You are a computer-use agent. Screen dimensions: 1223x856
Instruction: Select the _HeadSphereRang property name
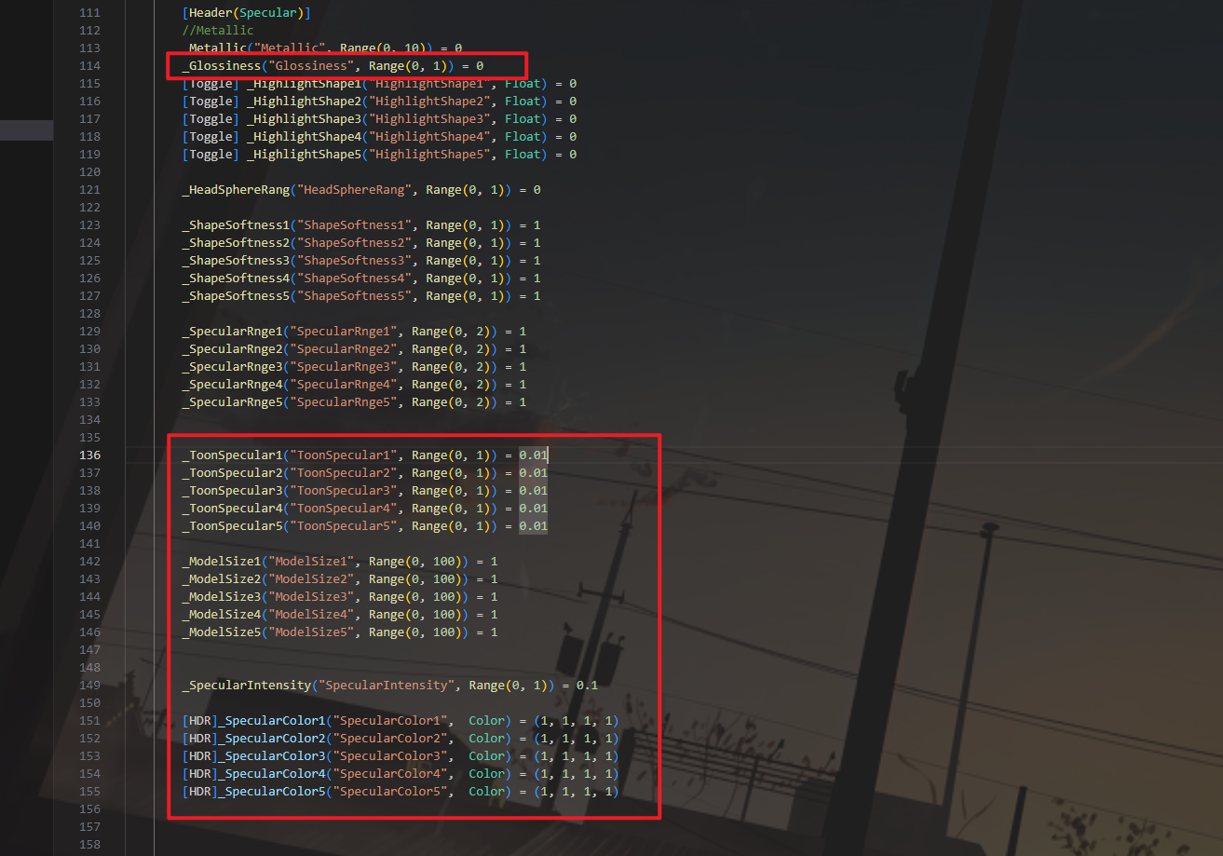[x=236, y=190]
